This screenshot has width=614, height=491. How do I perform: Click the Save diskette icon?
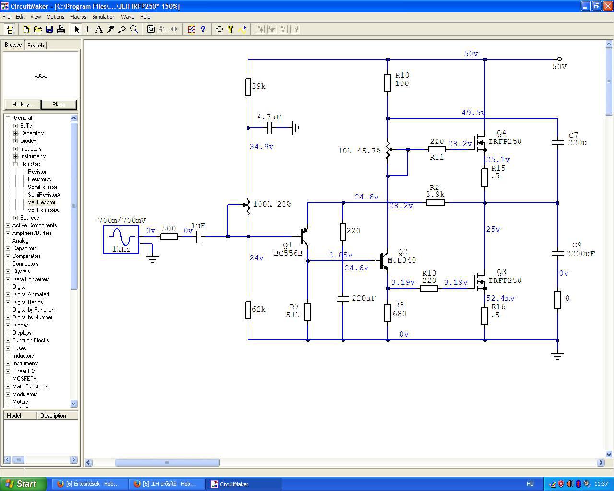click(x=49, y=29)
